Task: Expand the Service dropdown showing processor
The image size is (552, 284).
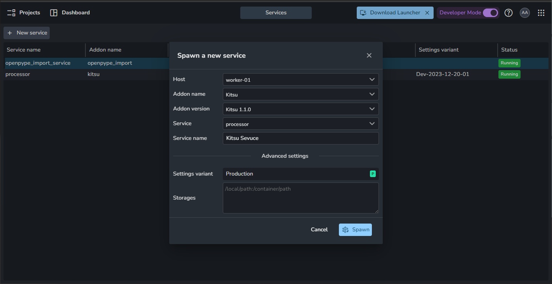Action: coord(301,124)
